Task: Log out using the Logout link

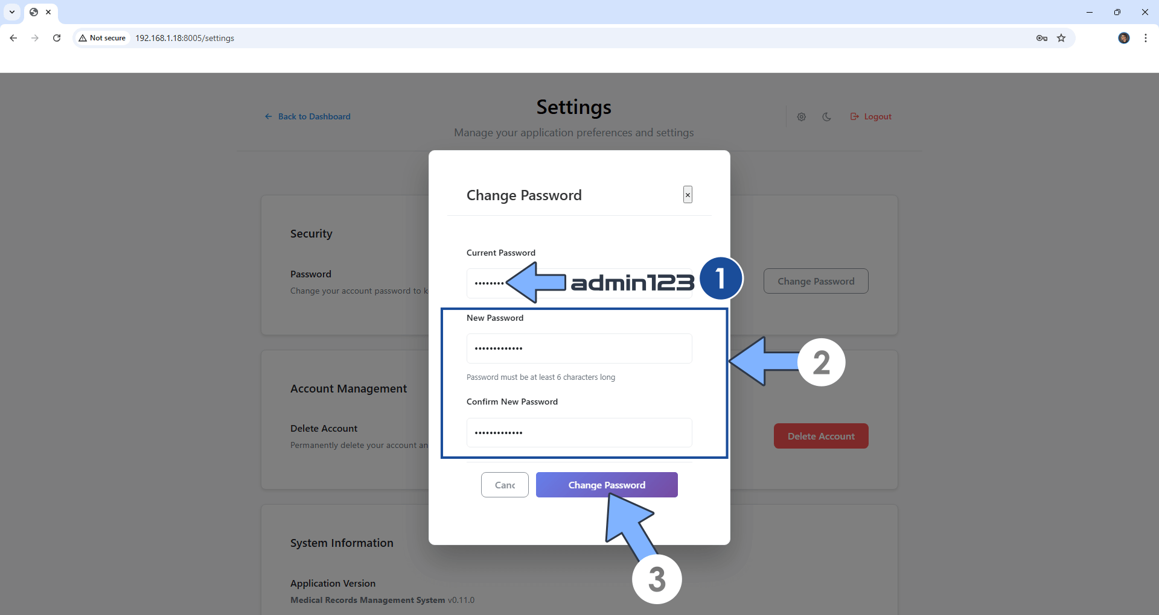Action: (871, 116)
